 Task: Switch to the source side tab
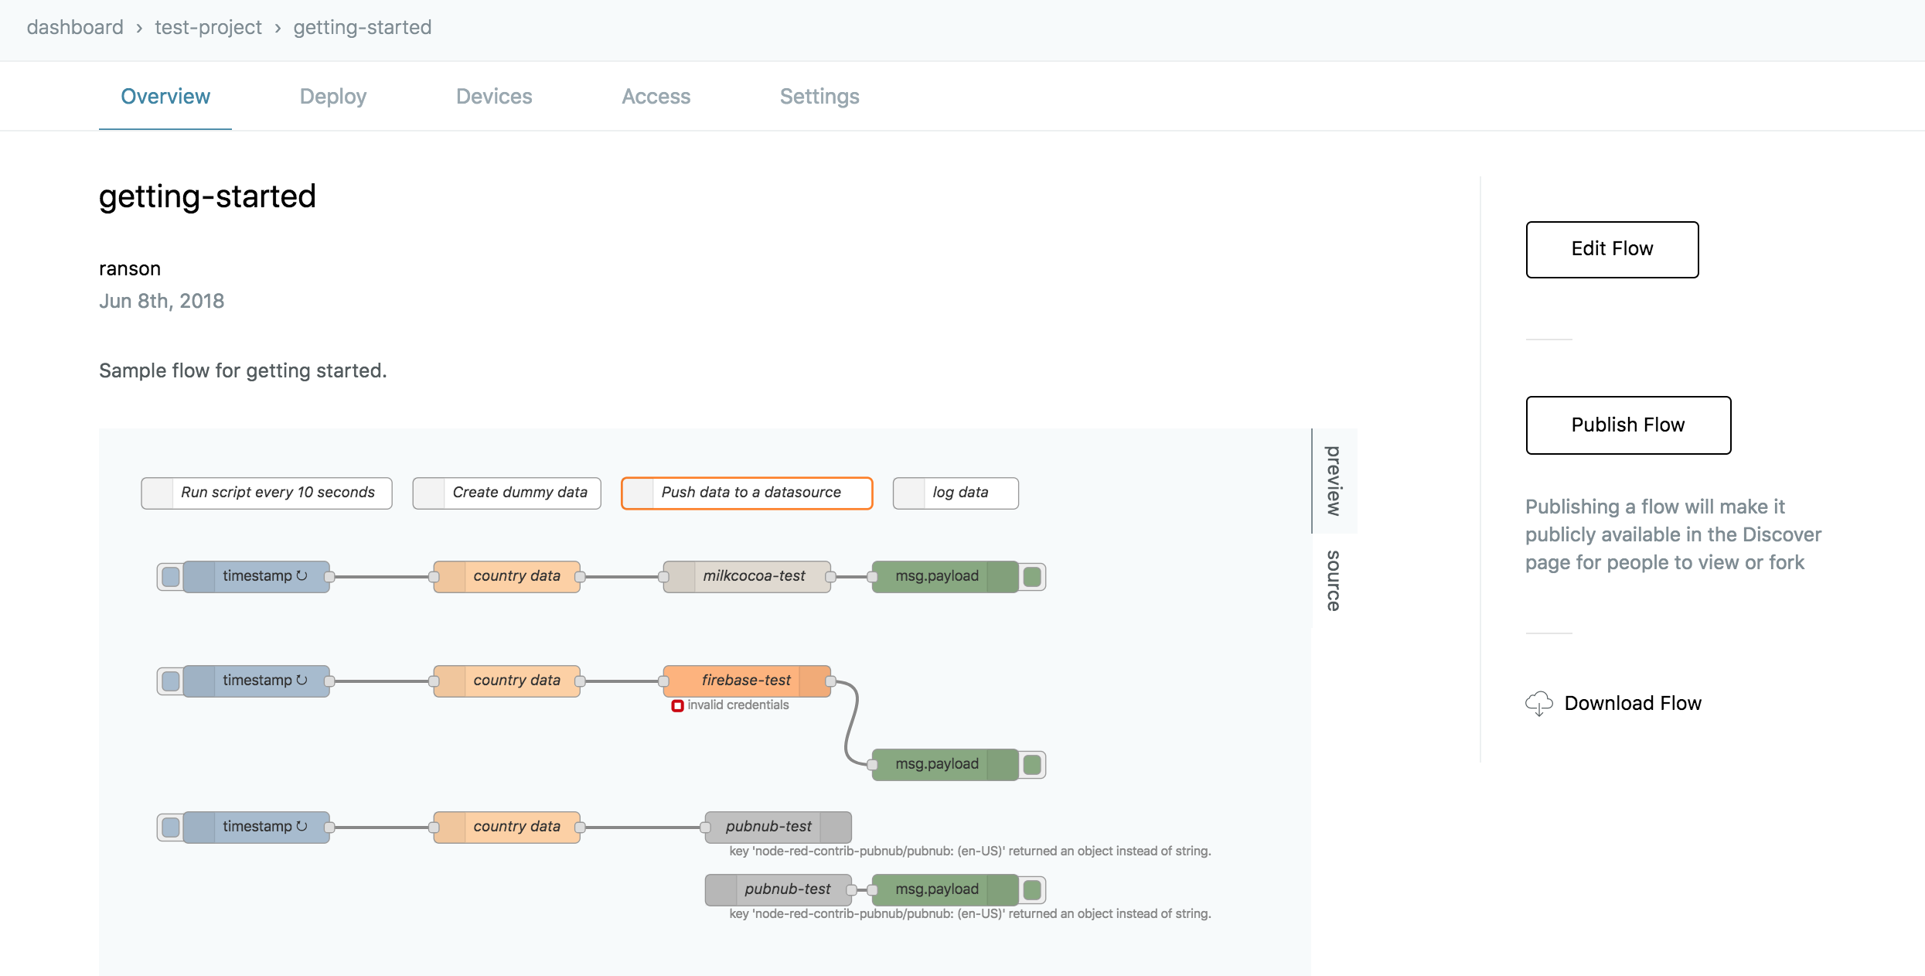tap(1334, 581)
